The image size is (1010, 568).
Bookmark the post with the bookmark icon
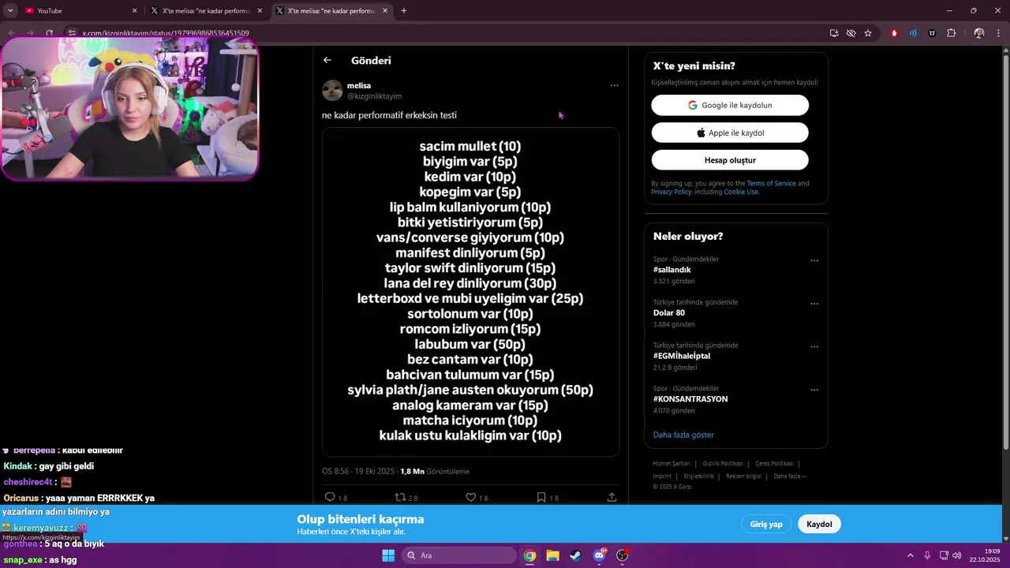tap(541, 497)
